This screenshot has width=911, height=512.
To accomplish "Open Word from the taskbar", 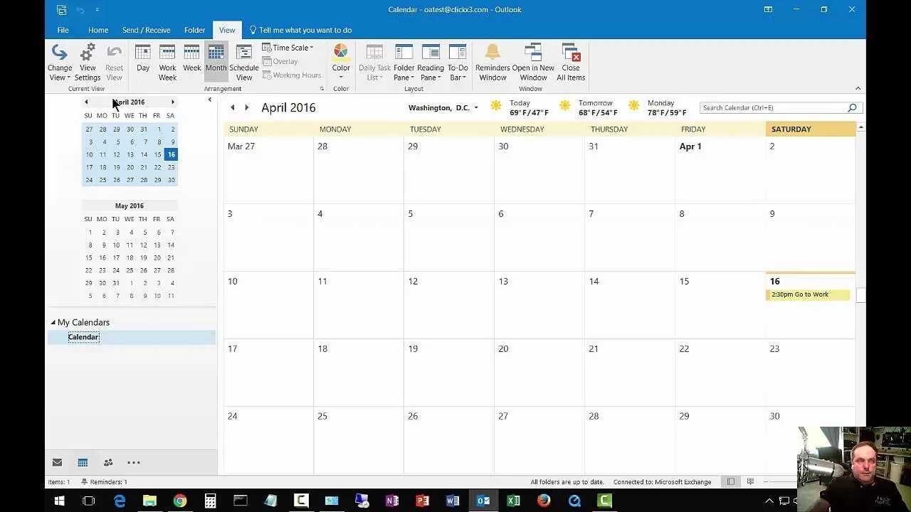I will pyautogui.click(x=453, y=501).
